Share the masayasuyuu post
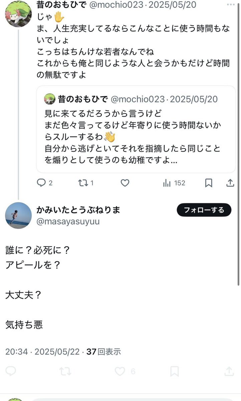Image resolution: width=241 pixels, height=401 pixels. pos(229,371)
